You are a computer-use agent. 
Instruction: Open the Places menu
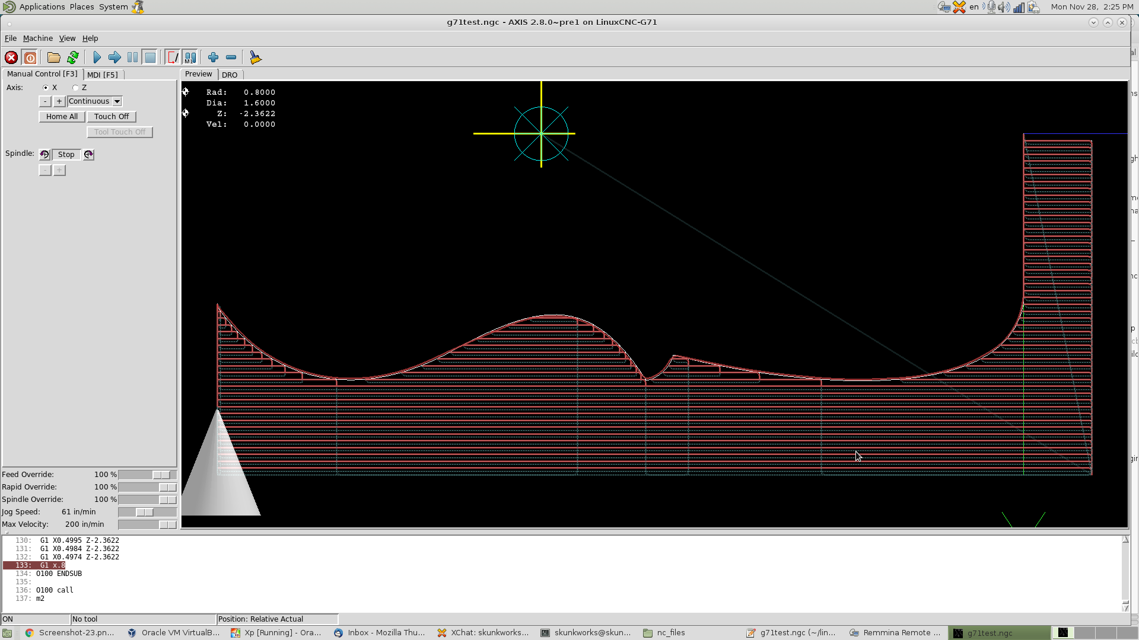pyautogui.click(x=82, y=7)
